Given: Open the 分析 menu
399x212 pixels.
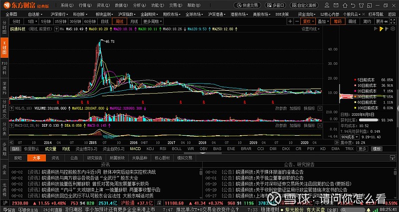Looking at the screenshot, I should (140, 5).
